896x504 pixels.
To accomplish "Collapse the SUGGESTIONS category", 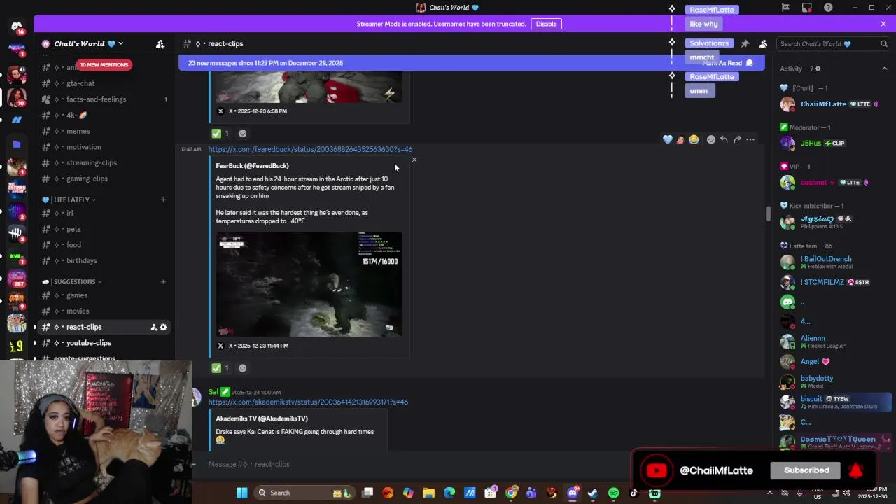I will tap(72, 282).
